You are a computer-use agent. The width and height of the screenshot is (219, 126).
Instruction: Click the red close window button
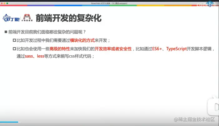2,3
